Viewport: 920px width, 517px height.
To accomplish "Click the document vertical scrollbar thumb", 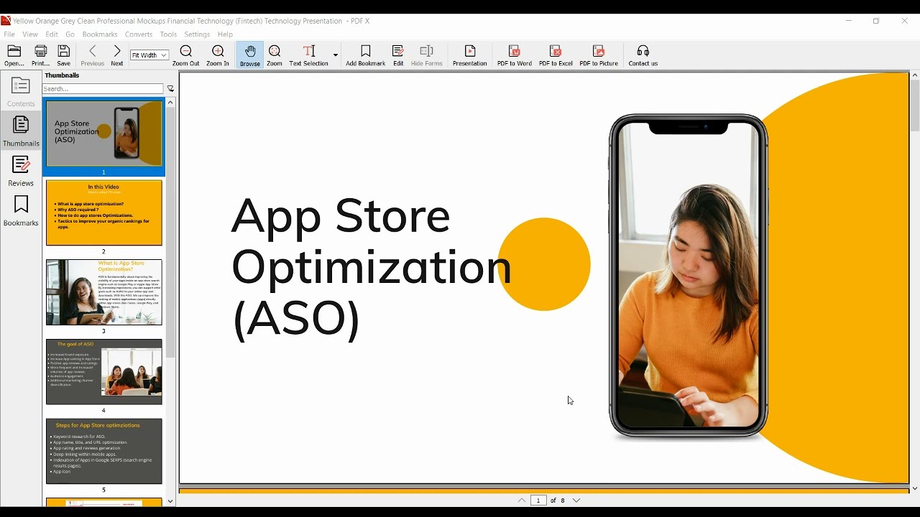I will click(x=915, y=106).
